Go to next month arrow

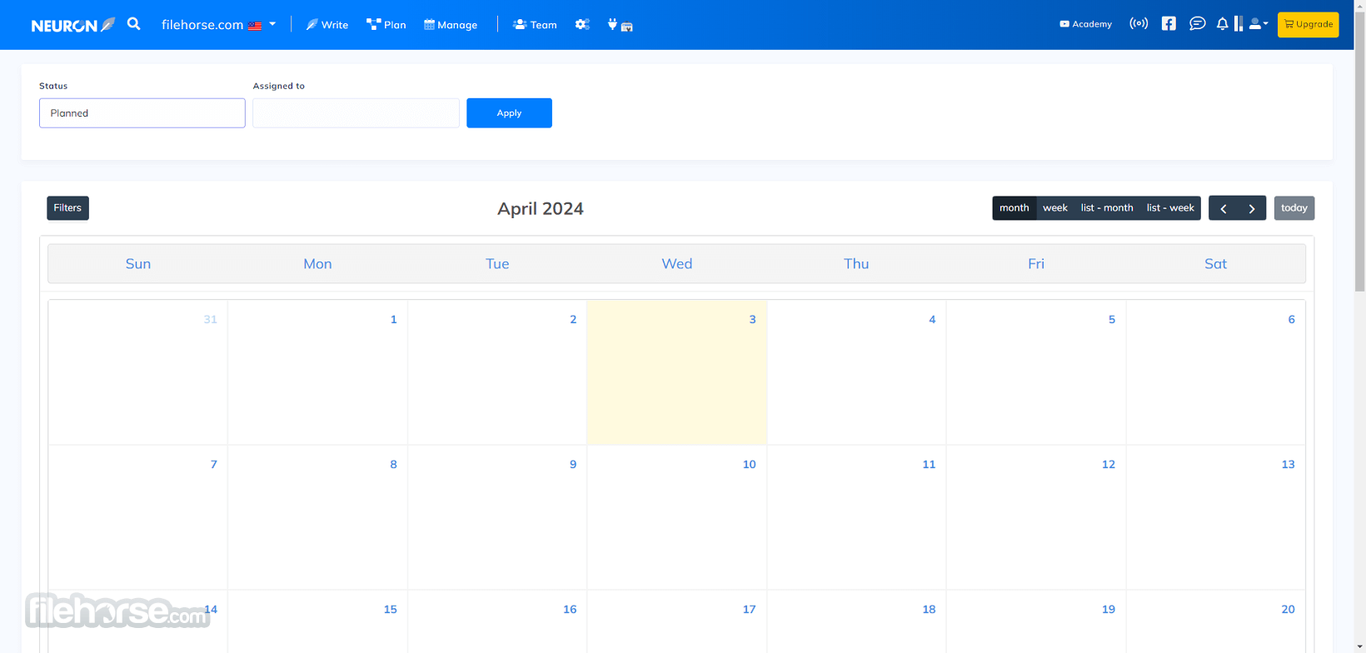(x=1251, y=208)
